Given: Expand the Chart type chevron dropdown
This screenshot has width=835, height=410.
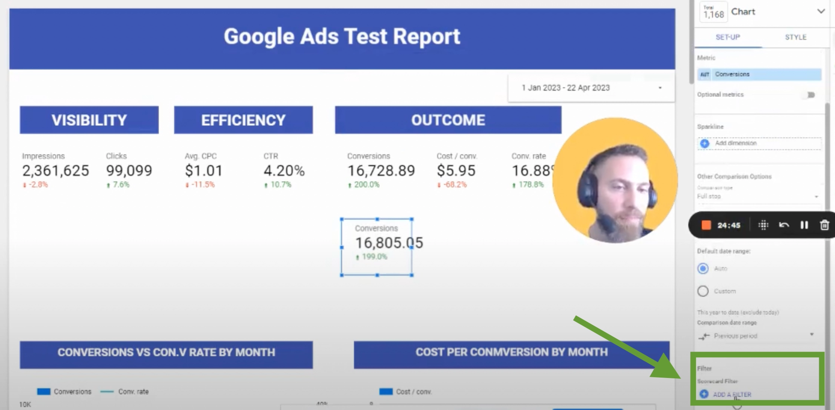Looking at the screenshot, I should (x=821, y=11).
